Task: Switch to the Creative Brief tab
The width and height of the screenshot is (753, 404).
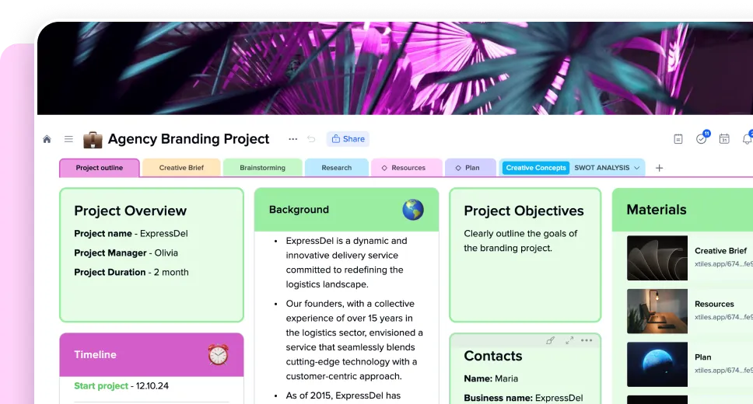Action: pyautogui.click(x=181, y=168)
